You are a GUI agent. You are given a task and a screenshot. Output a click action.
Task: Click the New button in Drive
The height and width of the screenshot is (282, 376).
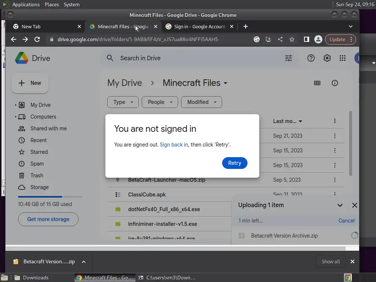(x=30, y=83)
